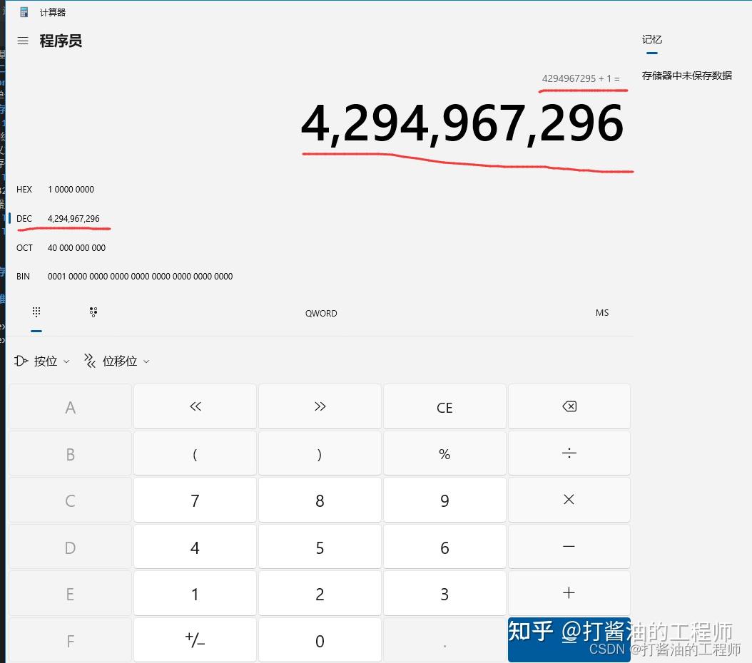
Task: Toggle the QWORD word size
Action: click(x=320, y=313)
